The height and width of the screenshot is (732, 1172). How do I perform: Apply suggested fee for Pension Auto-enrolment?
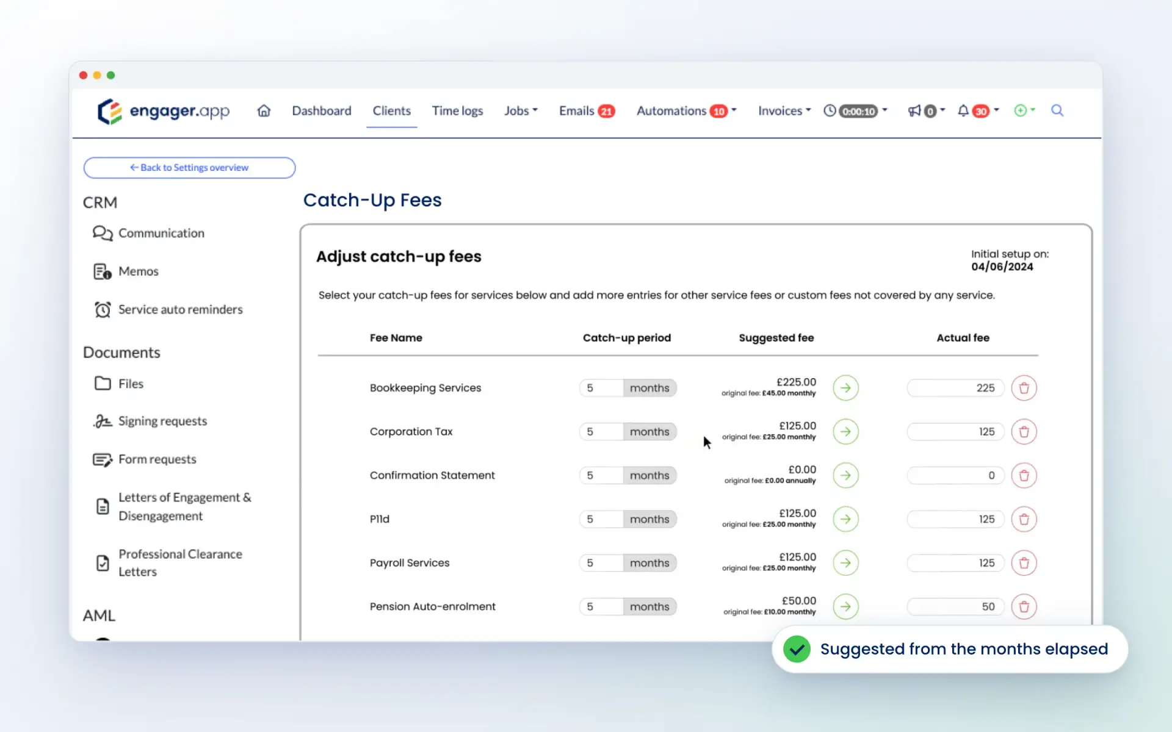tap(845, 606)
